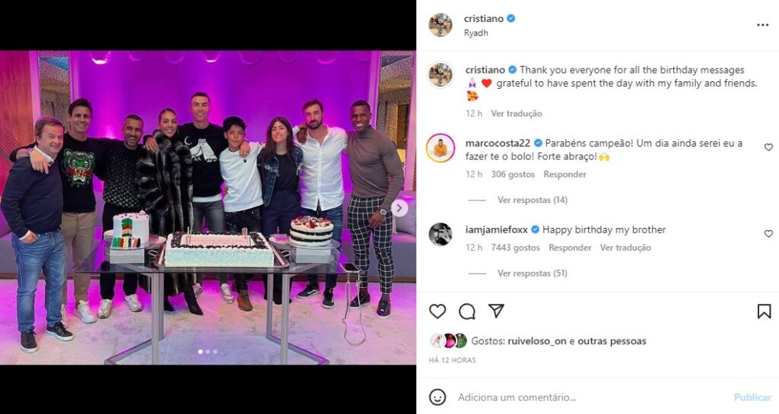This screenshot has width=779, height=414.
Task: Open marcocosta22's profile avatar
Action: pyautogui.click(x=440, y=148)
